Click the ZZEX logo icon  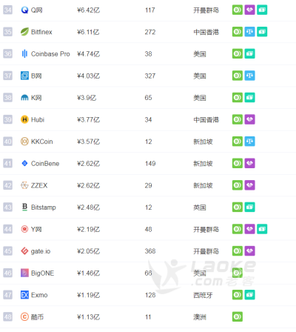(x=24, y=185)
